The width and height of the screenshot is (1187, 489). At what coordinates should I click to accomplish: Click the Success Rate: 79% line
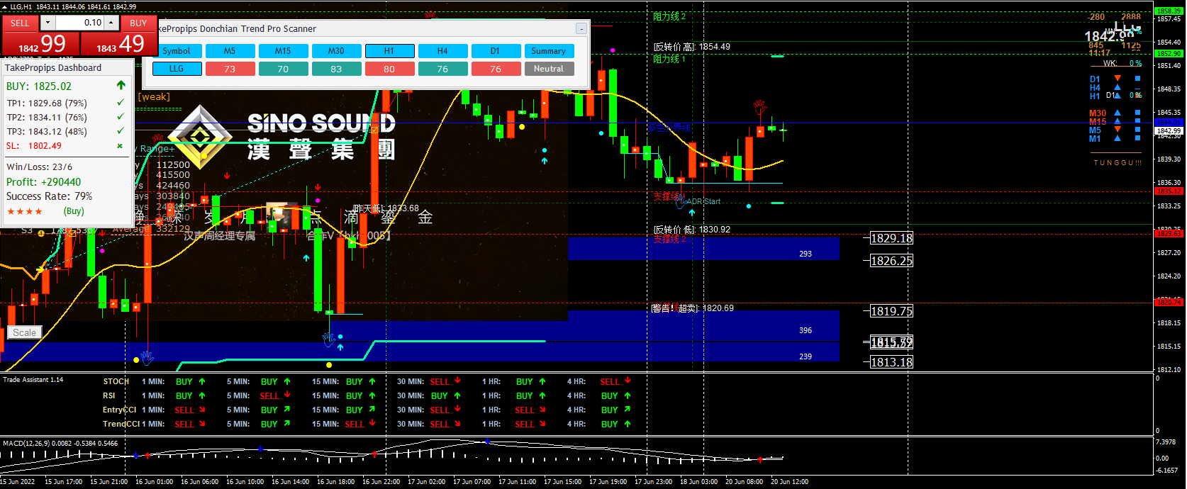pyautogui.click(x=49, y=196)
